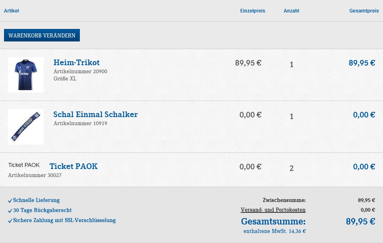Sort by the Anzahl column header
The width and height of the screenshot is (383, 243).
tap(291, 11)
